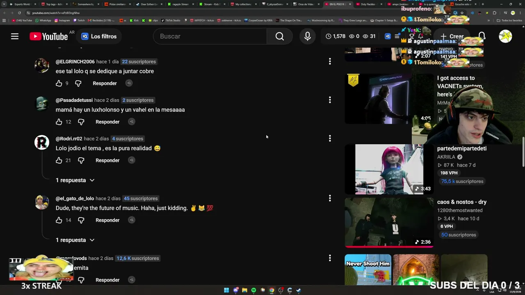Open Spotify from the taskbar
The image size is (525, 295).
253,290
